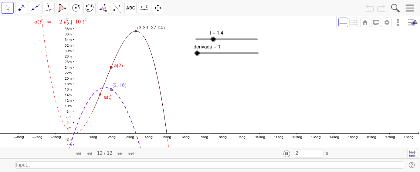Select the Ellipse tool
This screenshot has height=172, width=420.
(90, 8)
